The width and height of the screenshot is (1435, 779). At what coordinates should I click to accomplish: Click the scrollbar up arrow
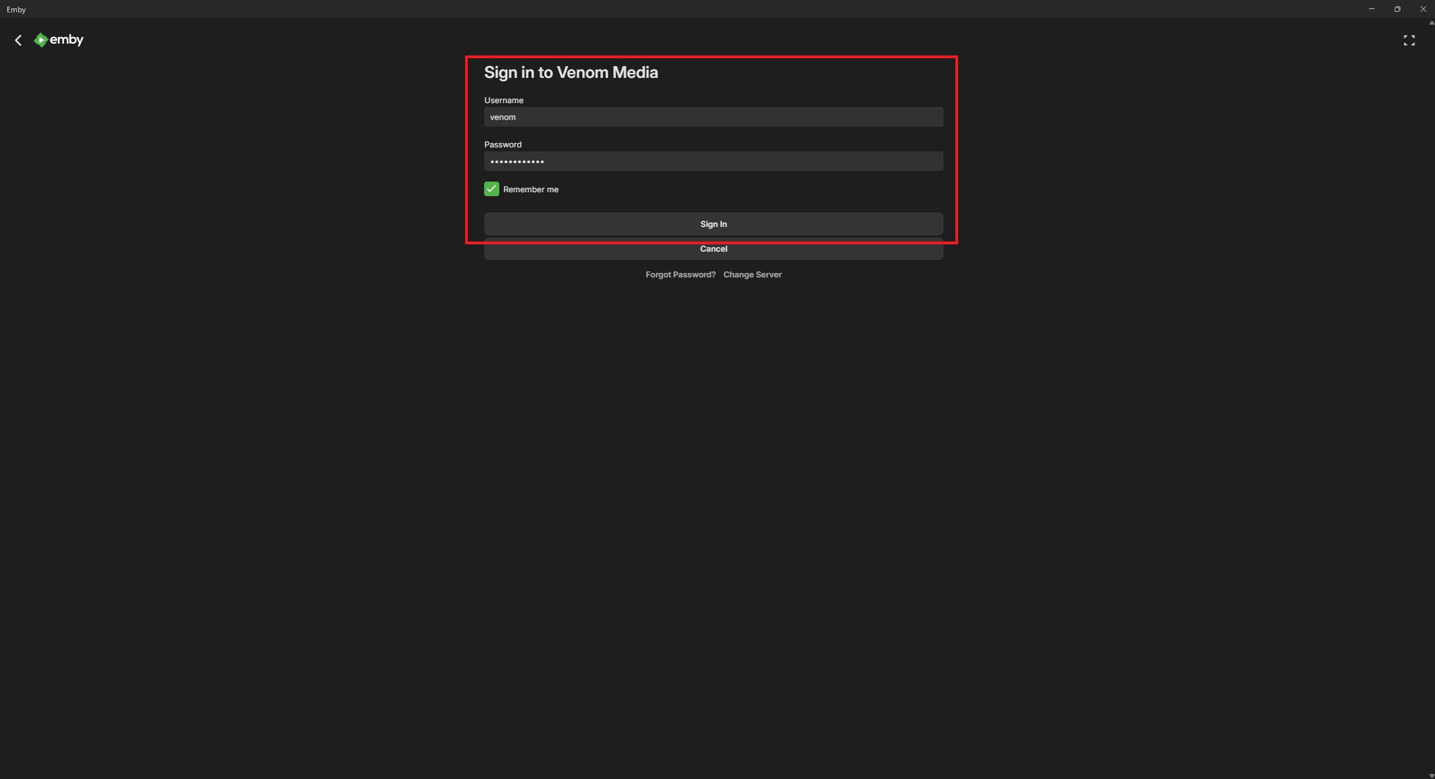click(x=1431, y=22)
